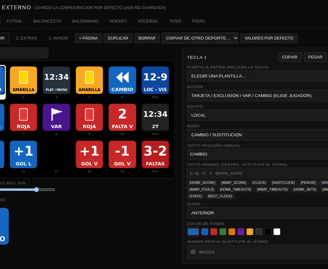This screenshot has height=269, width=328.
Task: Switch to the BALONCESTO tab
Action: point(47,21)
